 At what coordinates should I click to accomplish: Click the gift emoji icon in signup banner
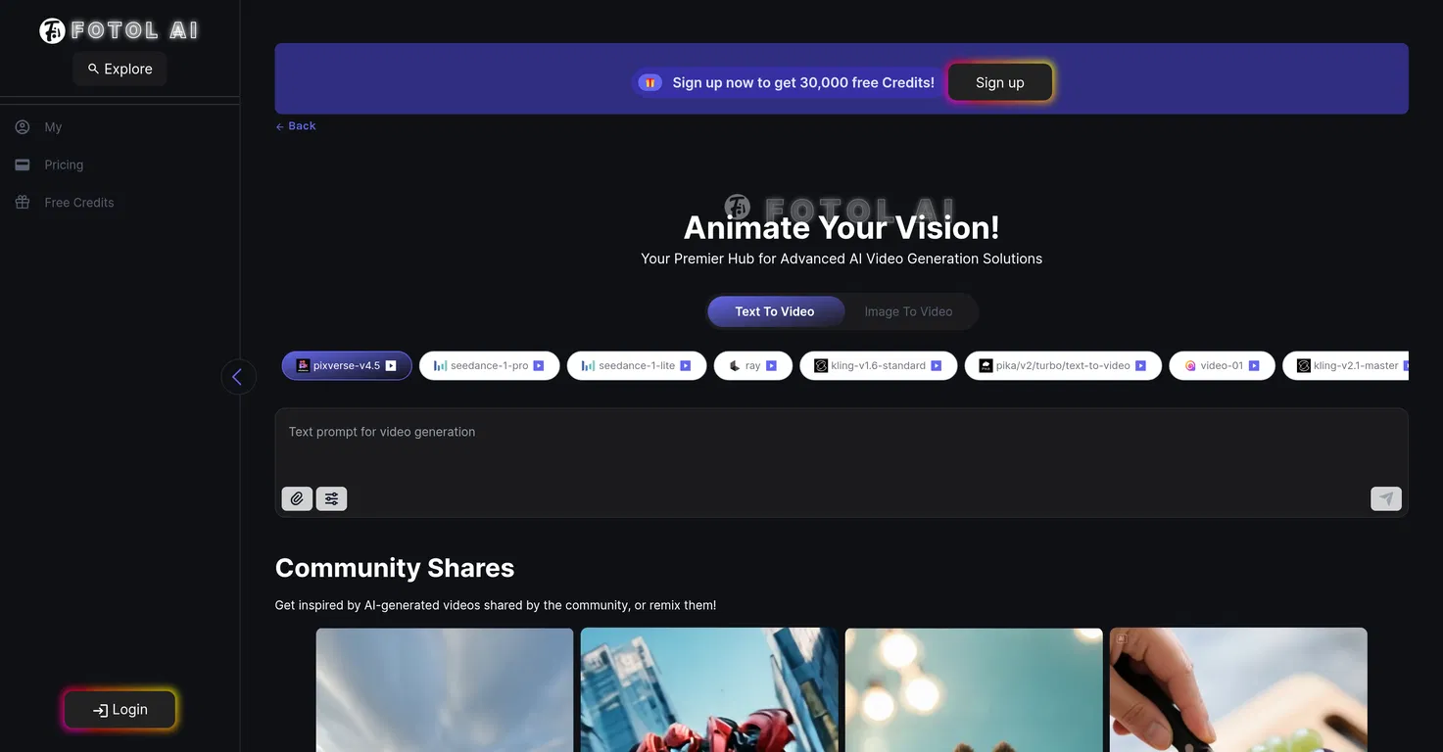(x=649, y=82)
